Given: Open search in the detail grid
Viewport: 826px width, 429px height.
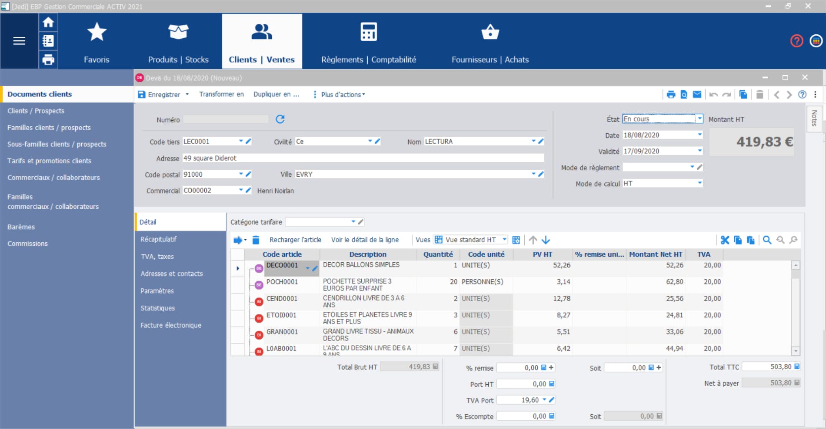Looking at the screenshot, I should [x=767, y=239].
